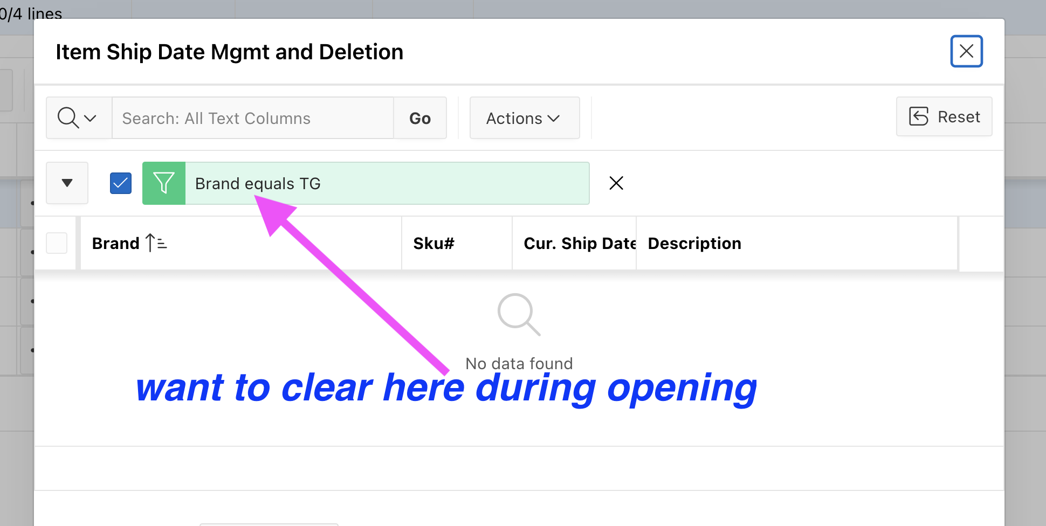The height and width of the screenshot is (526, 1046).
Task: Click the green funnel filter icon
Action: coord(164,183)
